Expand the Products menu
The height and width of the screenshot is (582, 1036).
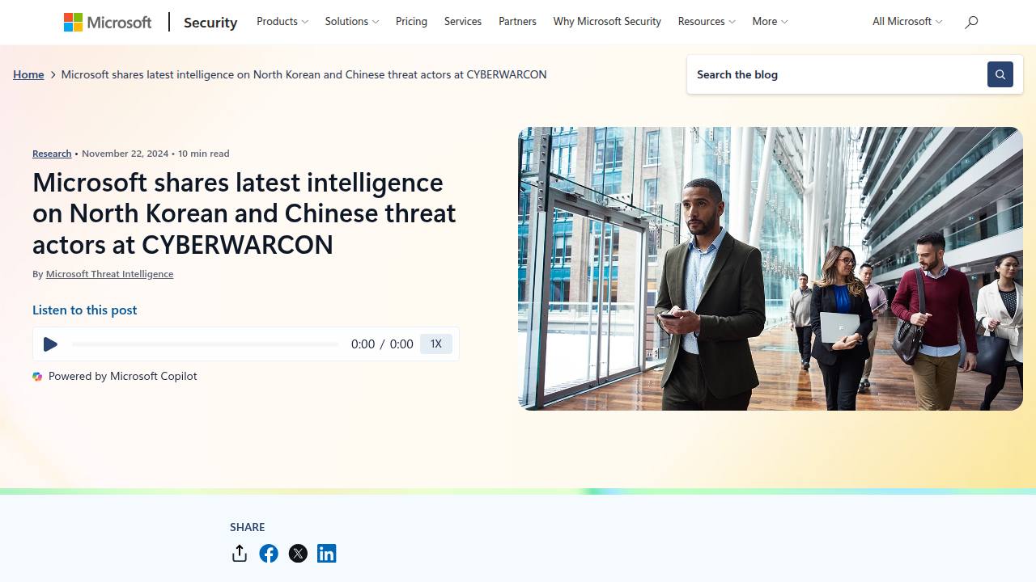tap(282, 22)
